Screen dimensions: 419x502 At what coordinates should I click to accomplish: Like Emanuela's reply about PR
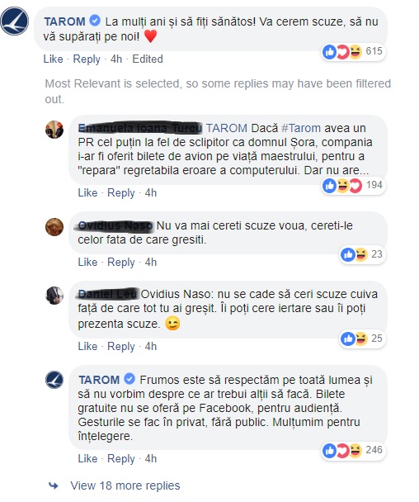[x=87, y=192]
